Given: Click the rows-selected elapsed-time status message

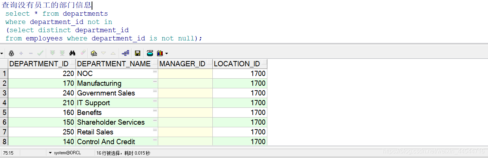Looking at the screenshot, I should [x=123, y=153].
